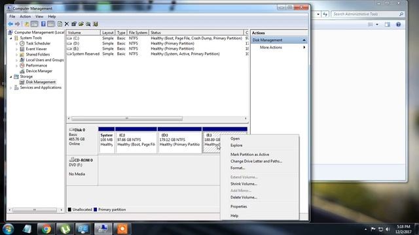419x235 pixels.
Task: Click the volume speaker tray icon
Action: click(x=388, y=229)
